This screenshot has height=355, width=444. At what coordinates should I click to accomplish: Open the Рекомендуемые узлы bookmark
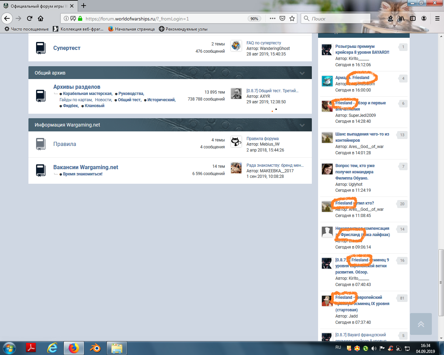coord(183,29)
